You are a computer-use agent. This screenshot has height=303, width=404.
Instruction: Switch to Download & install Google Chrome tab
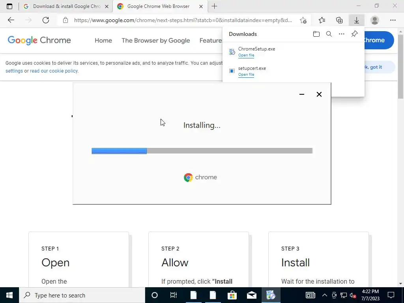(x=65, y=6)
